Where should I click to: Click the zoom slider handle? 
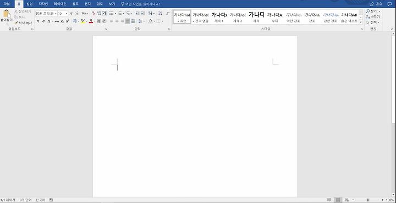click(x=368, y=200)
